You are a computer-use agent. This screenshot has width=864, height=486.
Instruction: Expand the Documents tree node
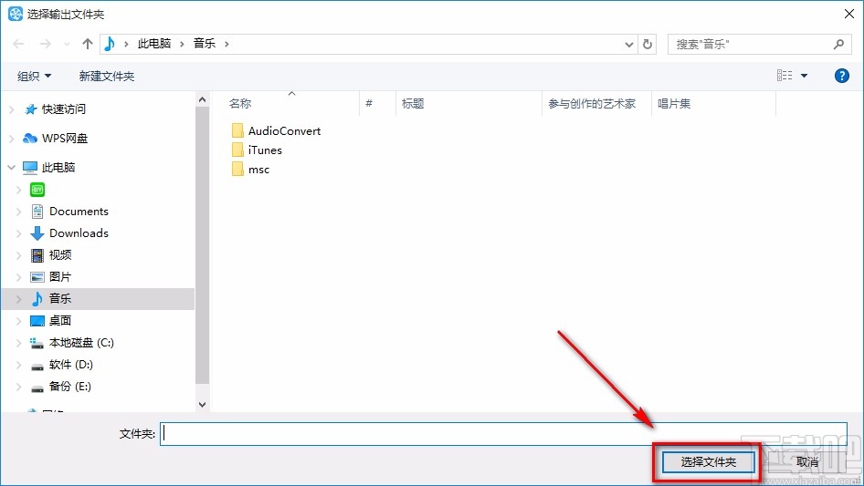point(19,212)
